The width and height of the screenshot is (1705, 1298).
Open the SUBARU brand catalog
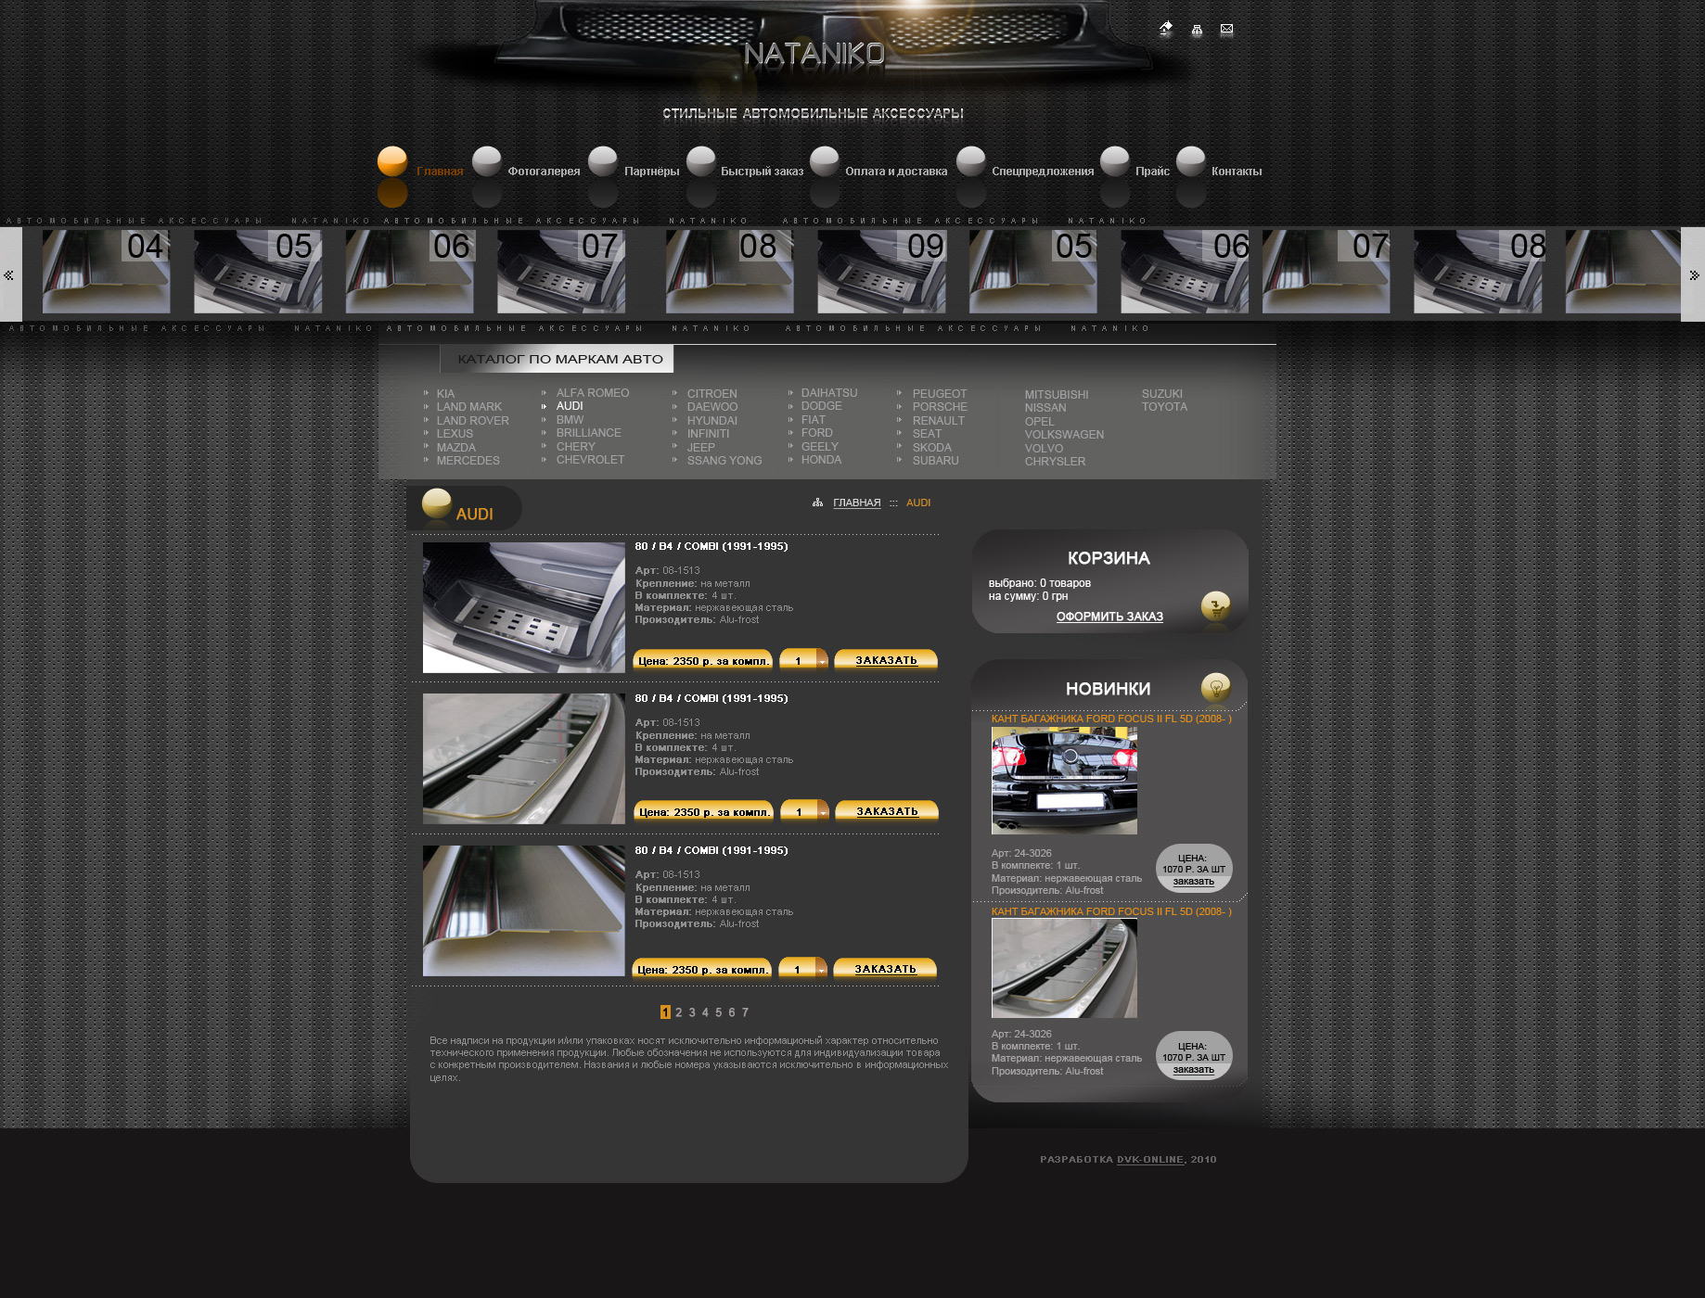click(x=936, y=461)
